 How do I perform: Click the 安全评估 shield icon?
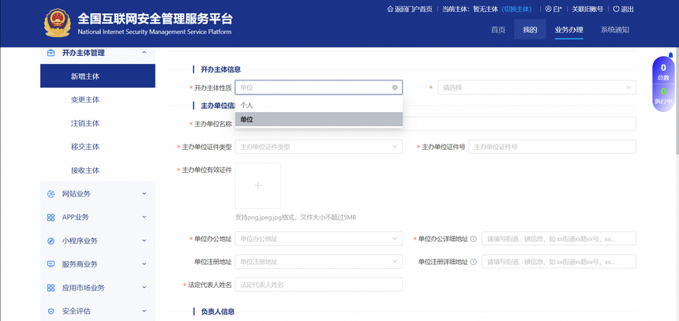51,312
